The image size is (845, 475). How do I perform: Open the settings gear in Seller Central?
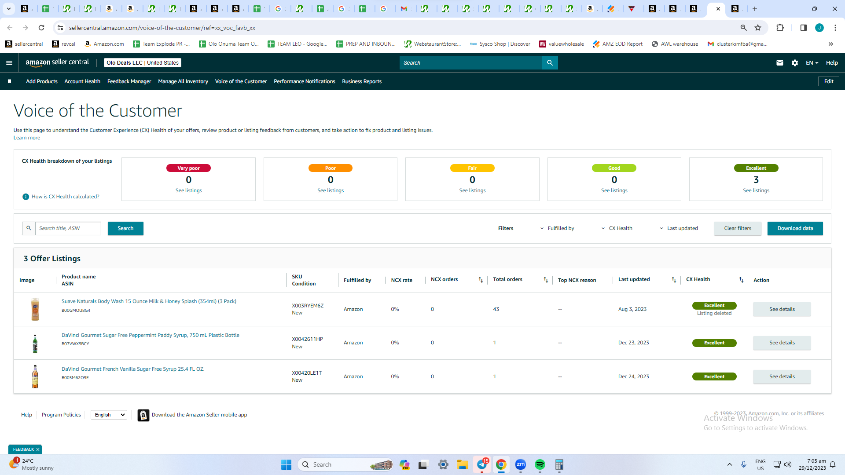coord(795,63)
